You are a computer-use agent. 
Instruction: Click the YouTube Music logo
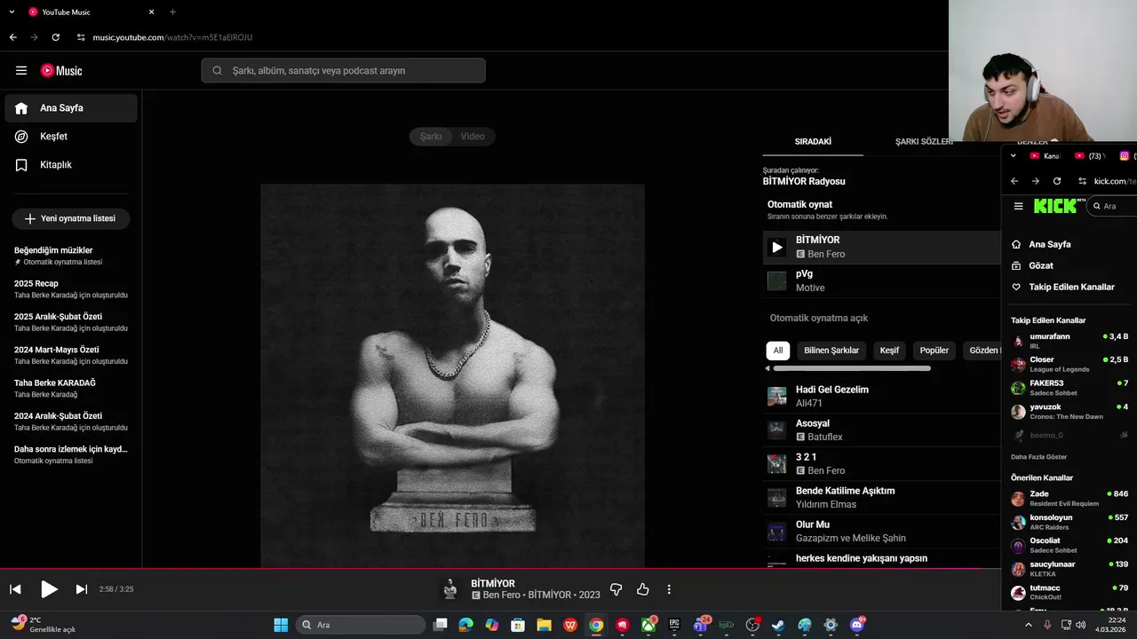[61, 70]
